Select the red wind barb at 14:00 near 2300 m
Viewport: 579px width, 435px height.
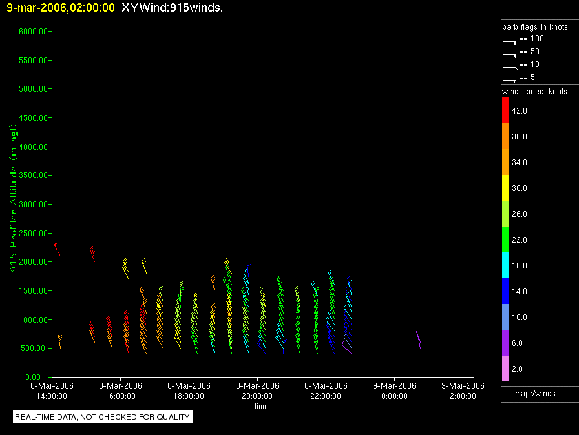(57, 248)
